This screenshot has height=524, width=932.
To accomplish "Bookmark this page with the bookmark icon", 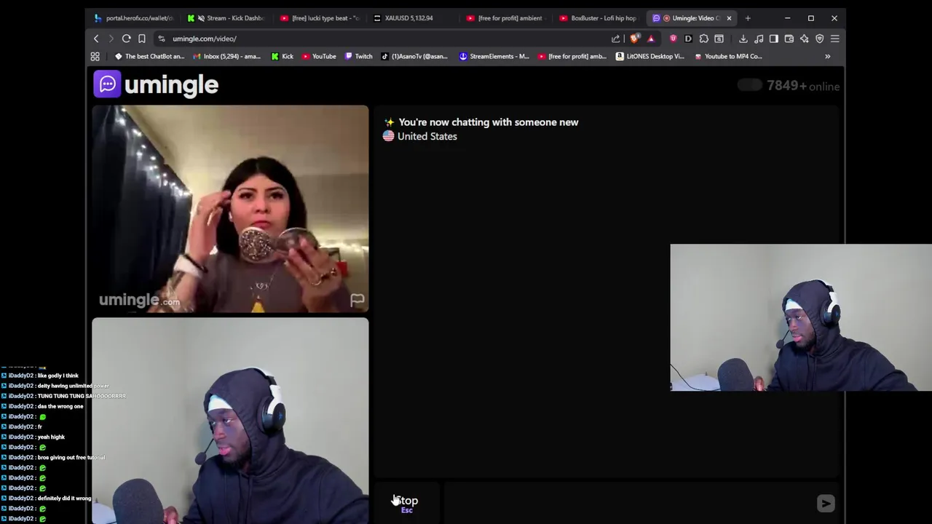I will click(142, 39).
